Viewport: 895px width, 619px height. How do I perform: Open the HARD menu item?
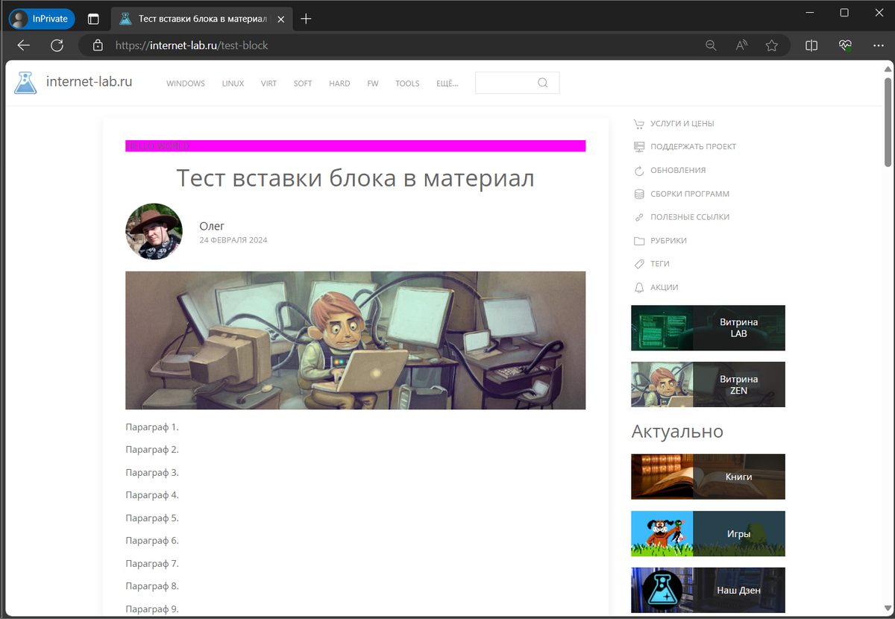[x=339, y=84]
